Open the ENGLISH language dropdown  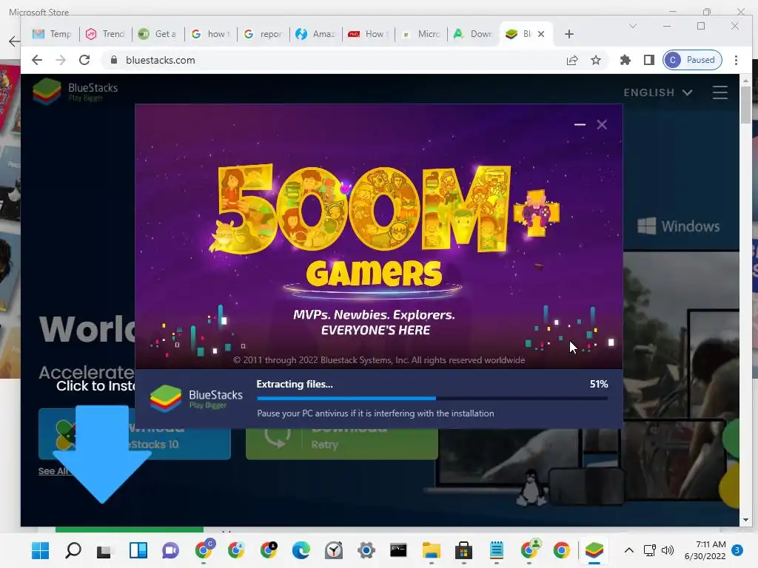pos(658,92)
